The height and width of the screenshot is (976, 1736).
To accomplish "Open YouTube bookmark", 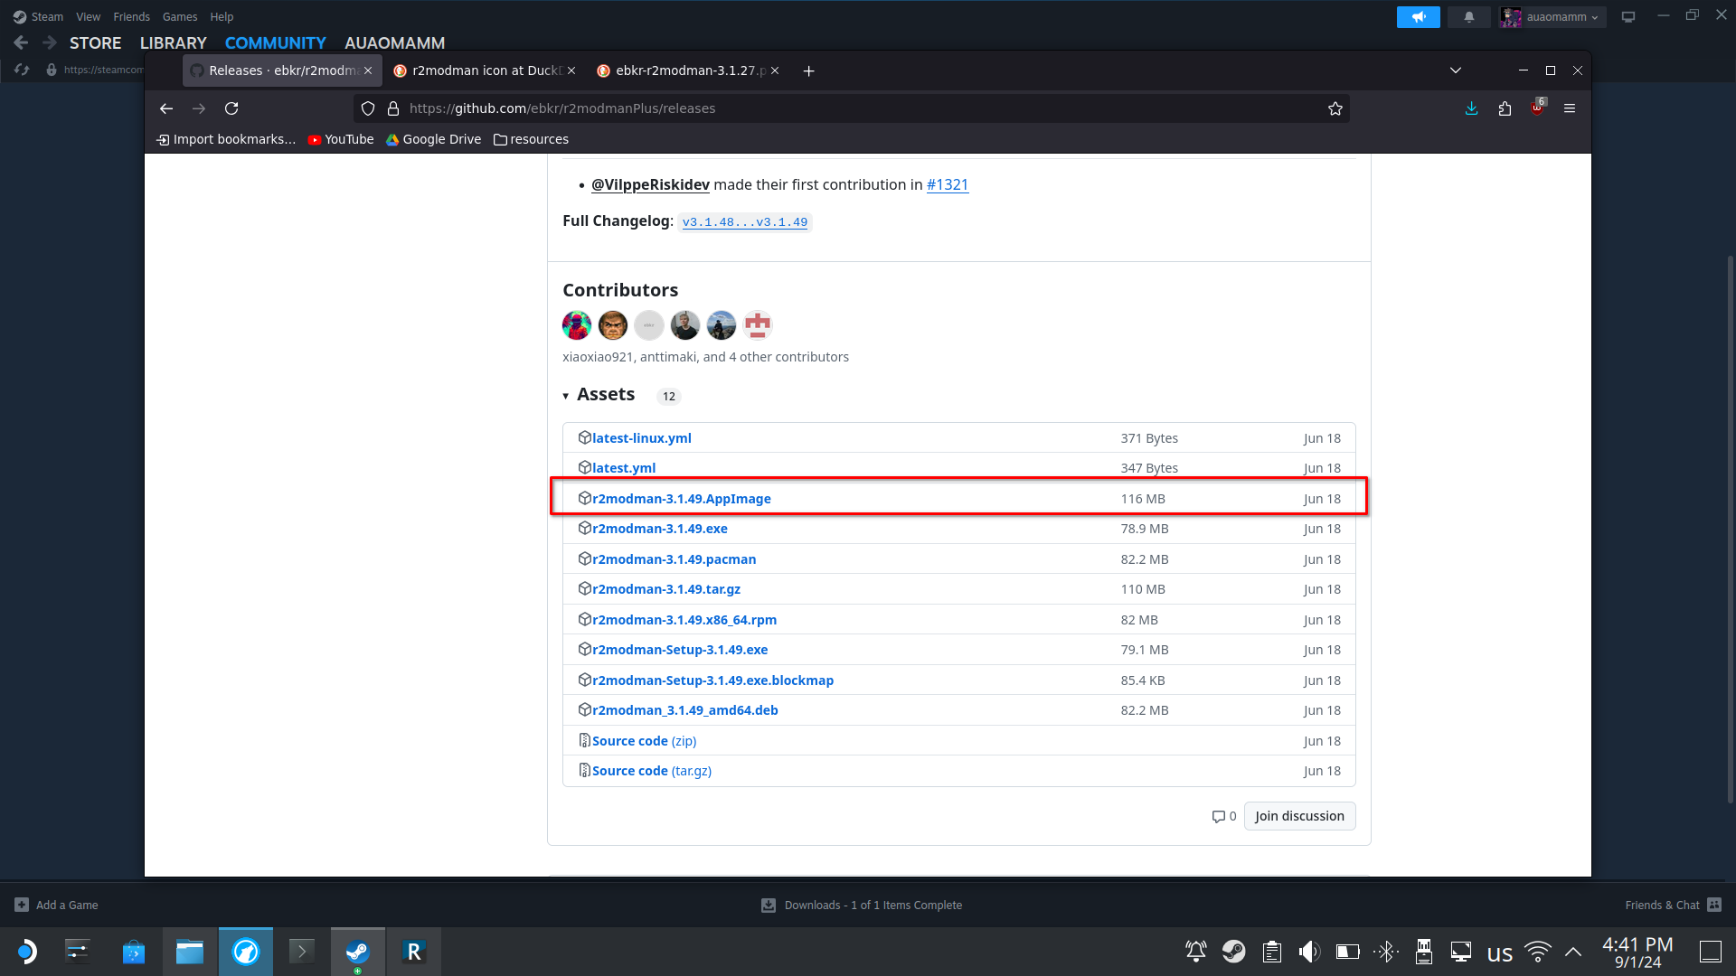I will pos(341,139).
